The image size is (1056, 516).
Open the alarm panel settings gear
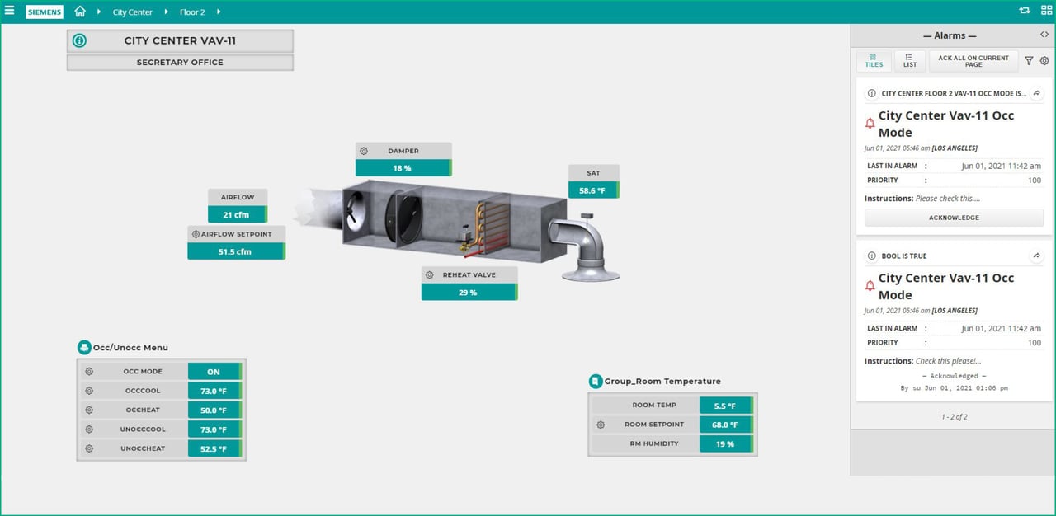coord(1044,60)
